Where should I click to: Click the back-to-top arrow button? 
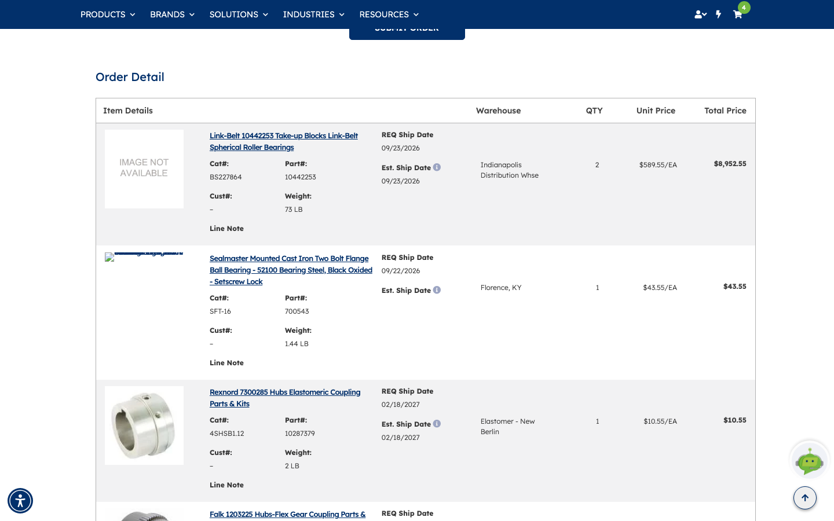805,498
